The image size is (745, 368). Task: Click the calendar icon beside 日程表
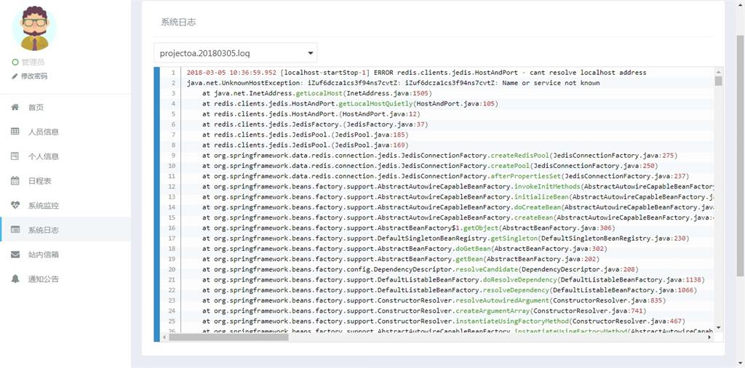coord(15,181)
